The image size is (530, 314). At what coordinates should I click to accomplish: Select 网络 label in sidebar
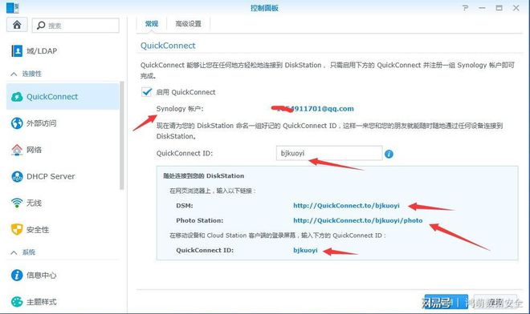(35, 150)
